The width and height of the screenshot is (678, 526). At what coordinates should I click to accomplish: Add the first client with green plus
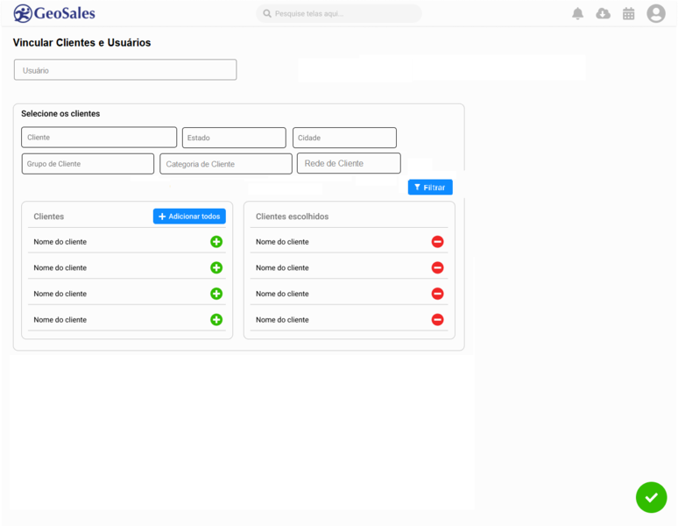click(216, 242)
